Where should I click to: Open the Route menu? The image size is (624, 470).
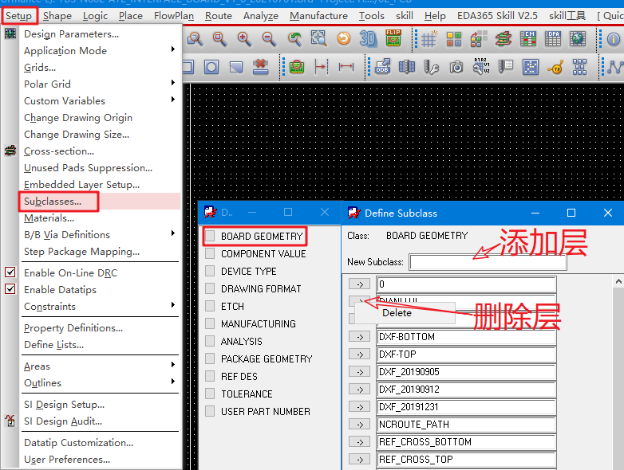point(219,16)
